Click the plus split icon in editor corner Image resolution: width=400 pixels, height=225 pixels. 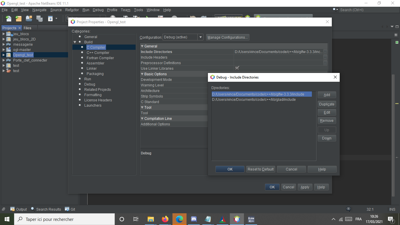click(396, 35)
